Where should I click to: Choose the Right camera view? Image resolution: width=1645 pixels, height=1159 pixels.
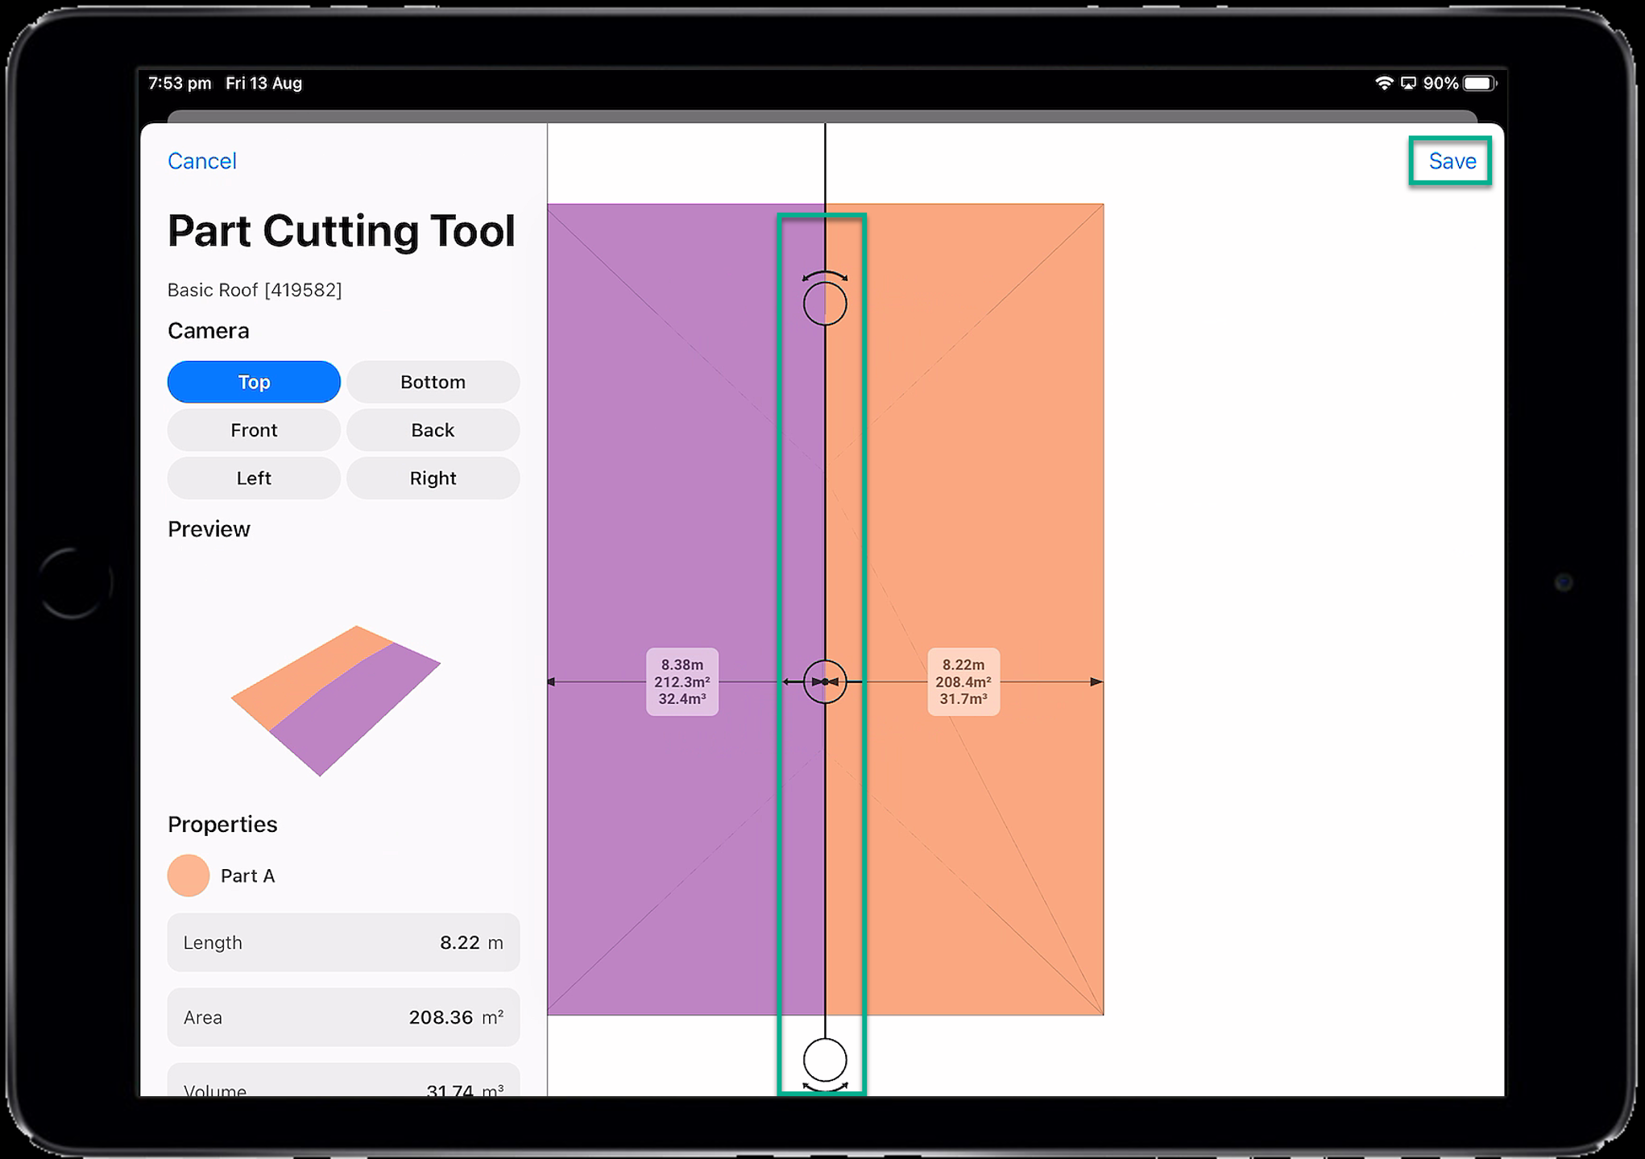[x=433, y=478]
